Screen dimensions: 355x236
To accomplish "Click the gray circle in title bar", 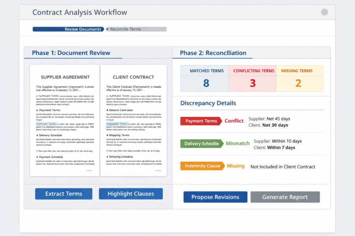I will tap(324, 12).
